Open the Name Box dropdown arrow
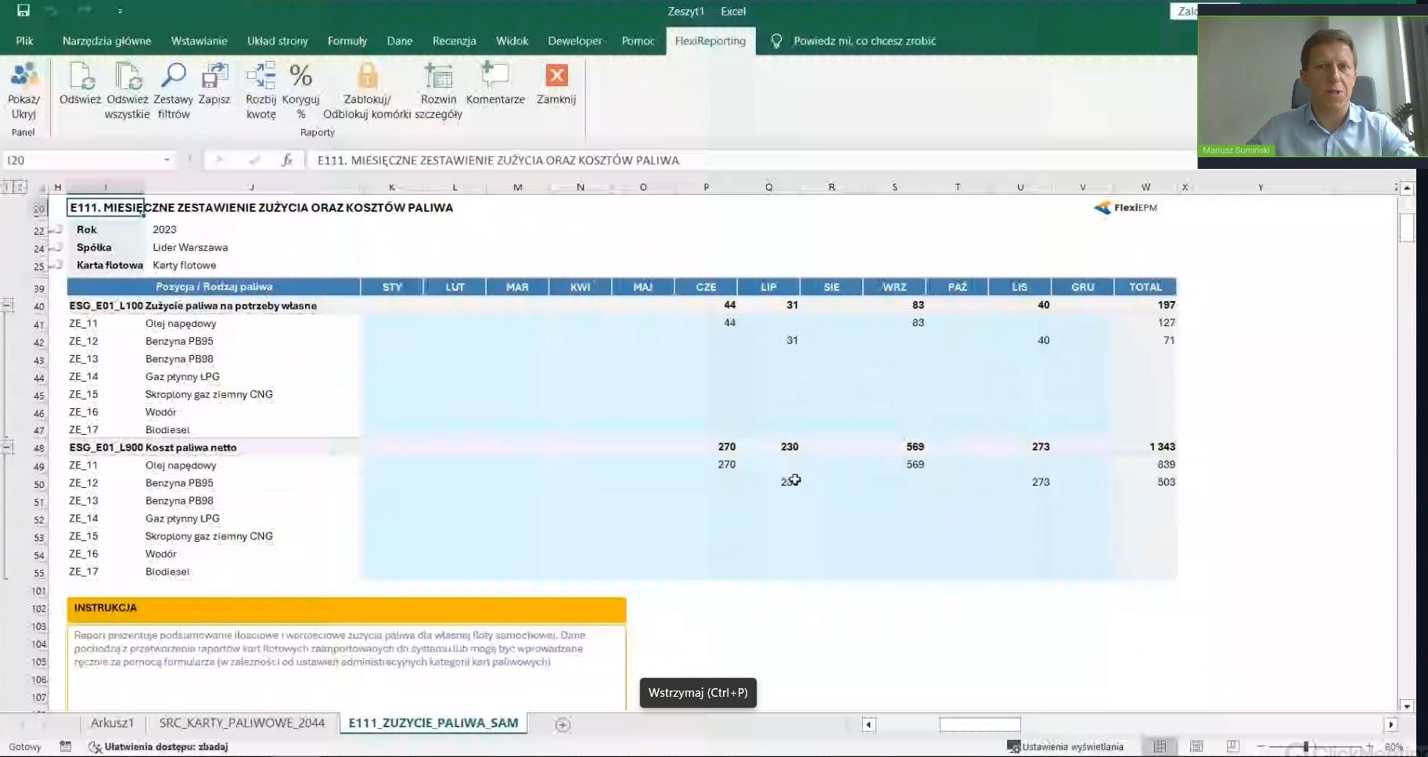 click(167, 160)
